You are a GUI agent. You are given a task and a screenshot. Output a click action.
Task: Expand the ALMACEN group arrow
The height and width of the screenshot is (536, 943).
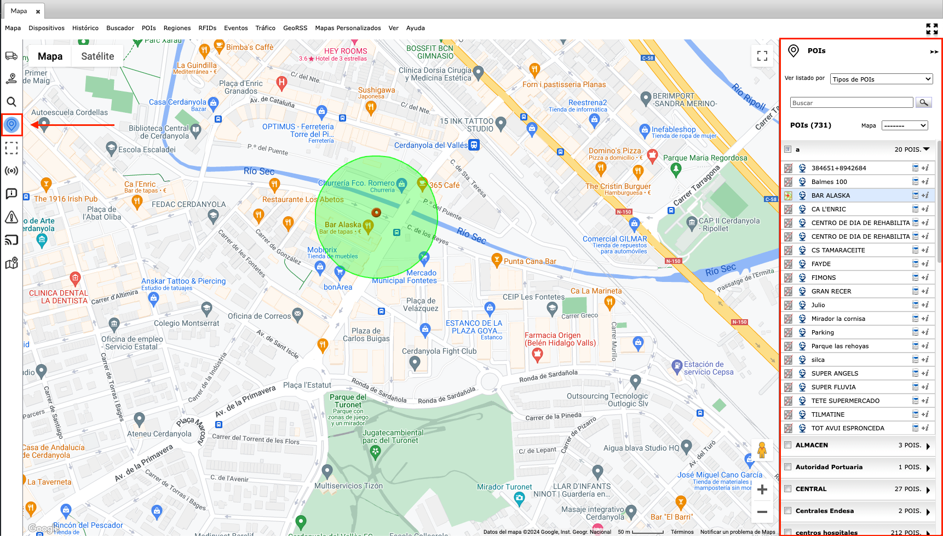pos(928,446)
